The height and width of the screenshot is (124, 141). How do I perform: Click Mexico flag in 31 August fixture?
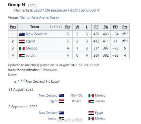[x=91, y=96]
